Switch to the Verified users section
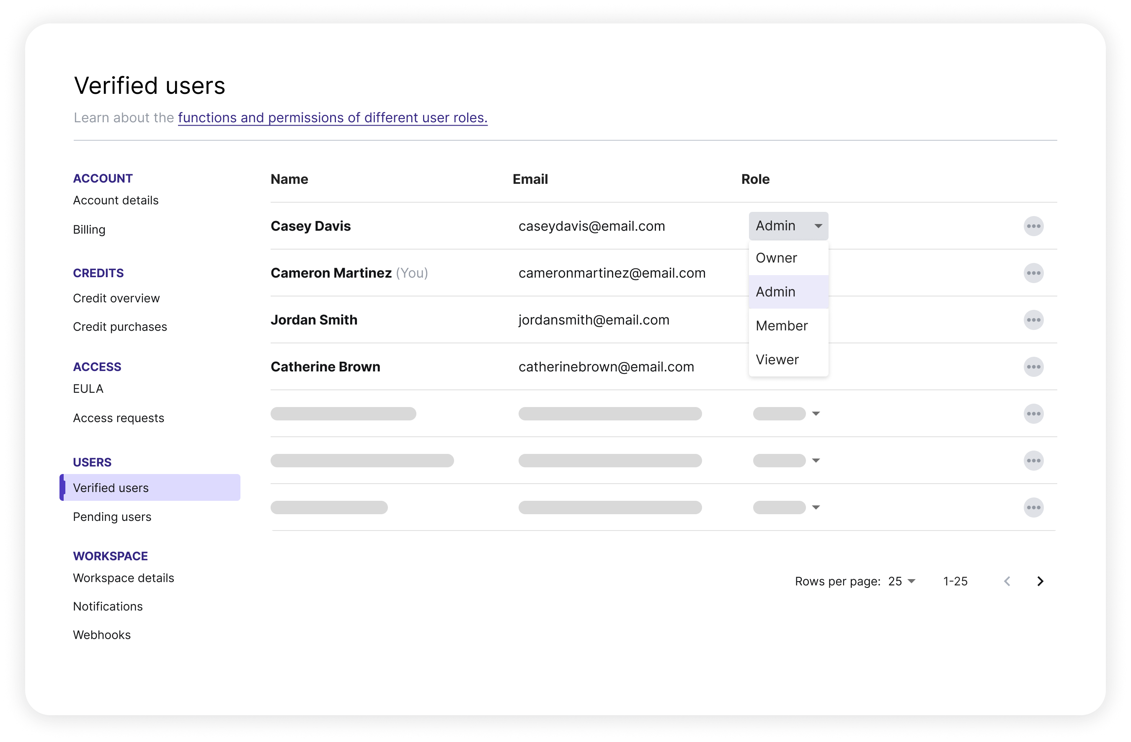The width and height of the screenshot is (1131, 742). [x=110, y=487]
